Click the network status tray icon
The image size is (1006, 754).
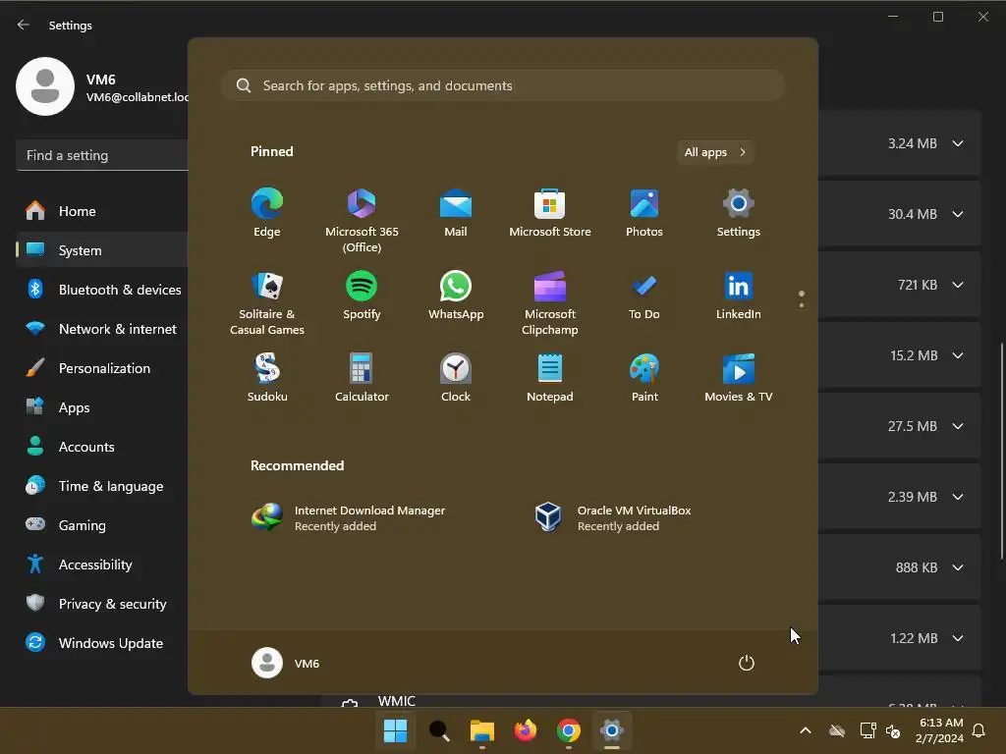(867, 730)
